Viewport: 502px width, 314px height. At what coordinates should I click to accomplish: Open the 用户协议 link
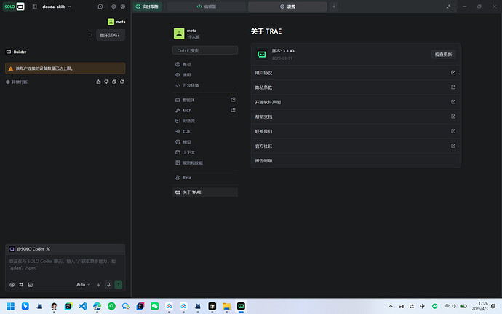(x=355, y=73)
